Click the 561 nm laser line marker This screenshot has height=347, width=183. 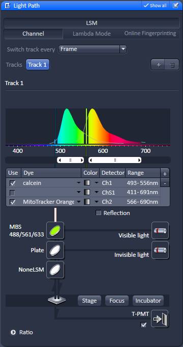coord(86,126)
